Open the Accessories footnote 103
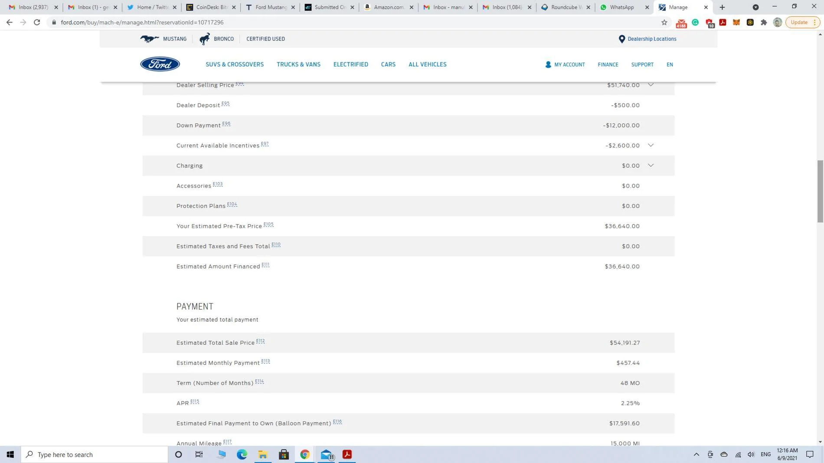824x463 pixels. (x=218, y=184)
